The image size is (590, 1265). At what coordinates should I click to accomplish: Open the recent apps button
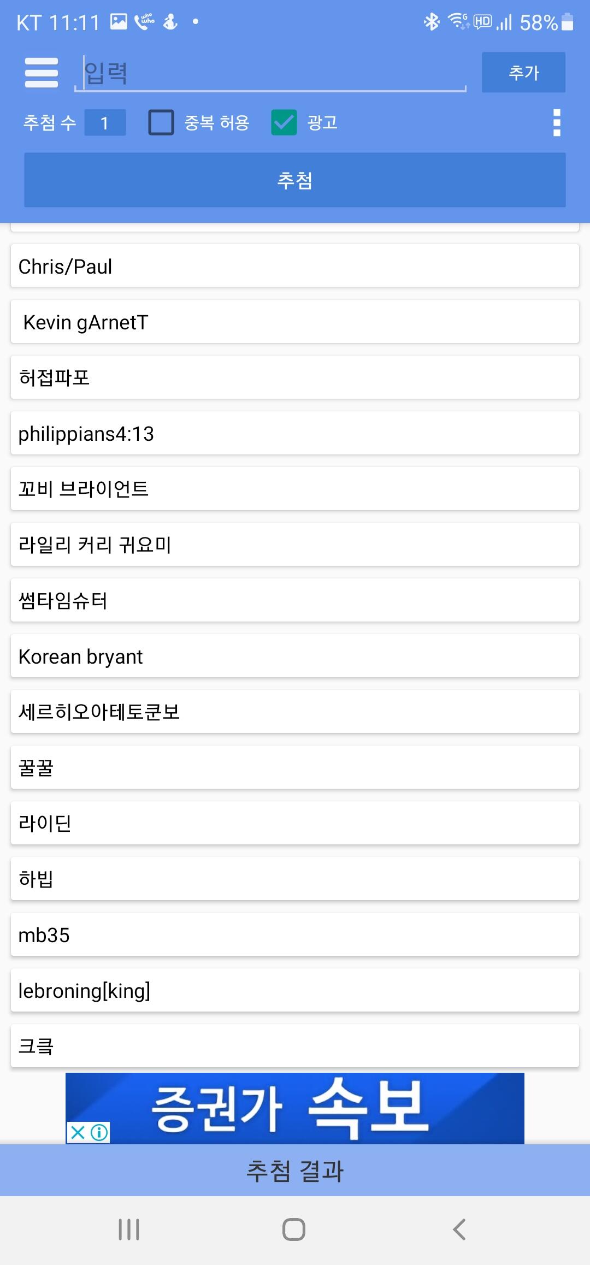point(129,1229)
